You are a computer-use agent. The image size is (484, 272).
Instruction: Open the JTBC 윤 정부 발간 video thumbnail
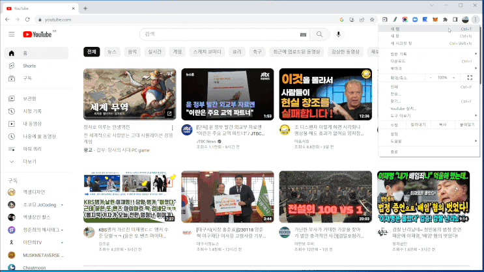(227, 94)
